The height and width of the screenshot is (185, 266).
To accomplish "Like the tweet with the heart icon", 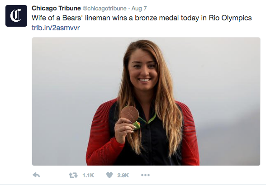I will point(109,175).
